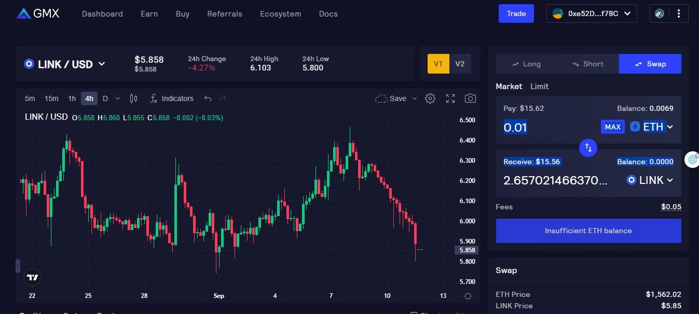The image size is (699, 314).
Task: Undo the last chart action
Action: [x=208, y=98]
